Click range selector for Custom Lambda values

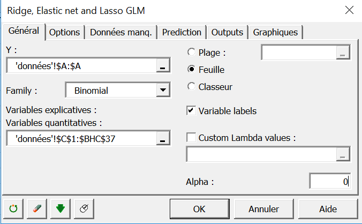coord(343,154)
